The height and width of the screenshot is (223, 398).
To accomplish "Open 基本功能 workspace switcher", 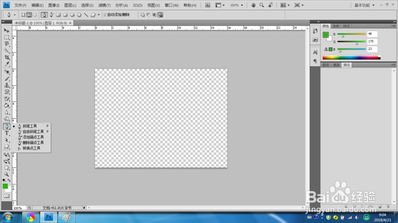I will pos(364,5).
